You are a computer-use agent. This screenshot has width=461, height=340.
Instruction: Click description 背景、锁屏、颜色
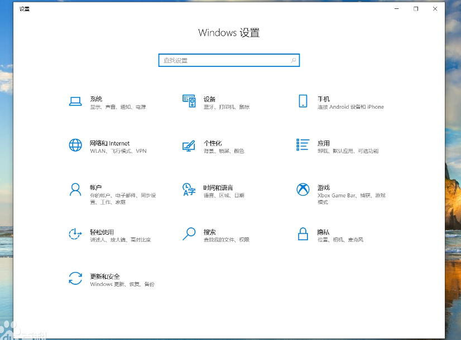(224, 151)
